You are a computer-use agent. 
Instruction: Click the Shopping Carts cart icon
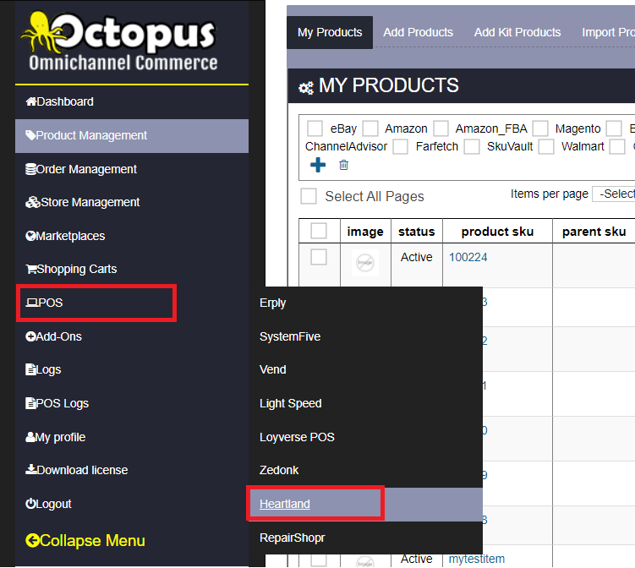[30, 270]
